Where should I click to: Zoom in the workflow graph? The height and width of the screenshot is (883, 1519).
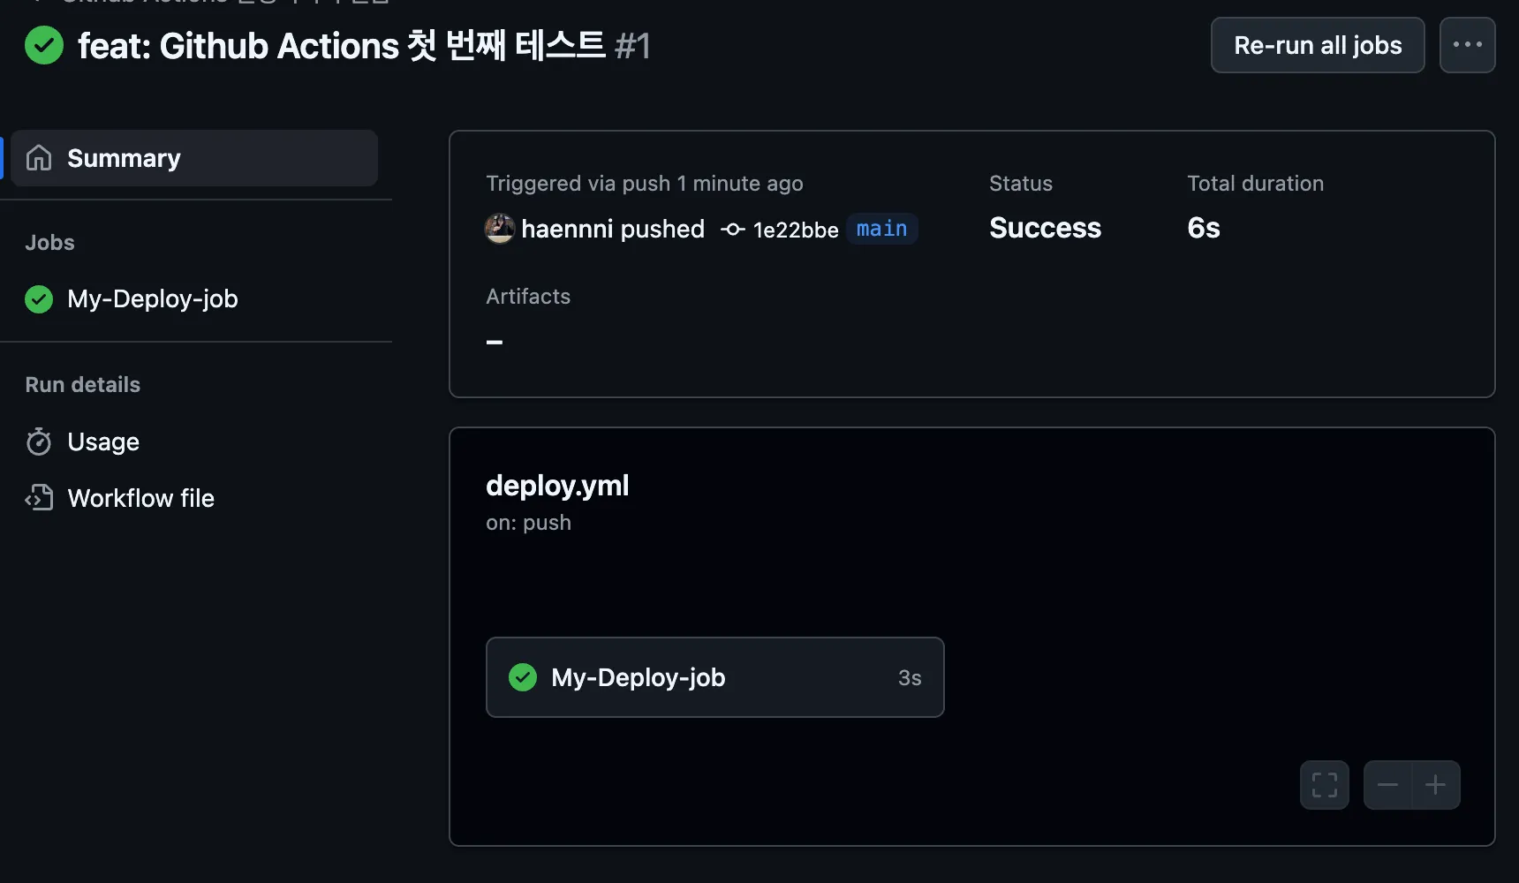1436,785
